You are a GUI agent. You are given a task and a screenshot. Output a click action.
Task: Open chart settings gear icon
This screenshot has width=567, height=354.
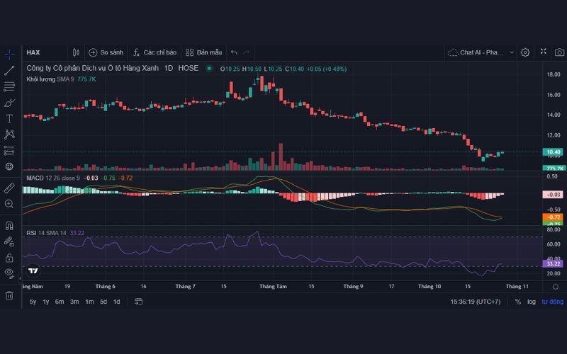[525, 52]
